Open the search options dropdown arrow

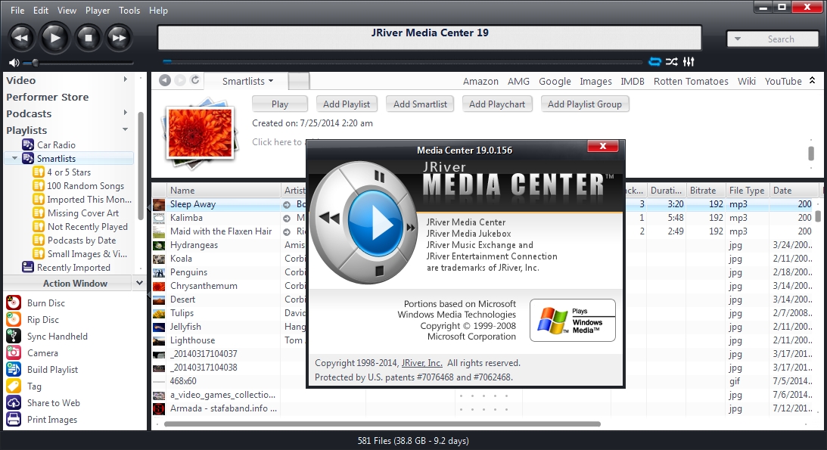738,39
